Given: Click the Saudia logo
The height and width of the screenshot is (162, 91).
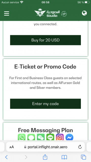Looking at the screenshot, I should pos(47,13).
